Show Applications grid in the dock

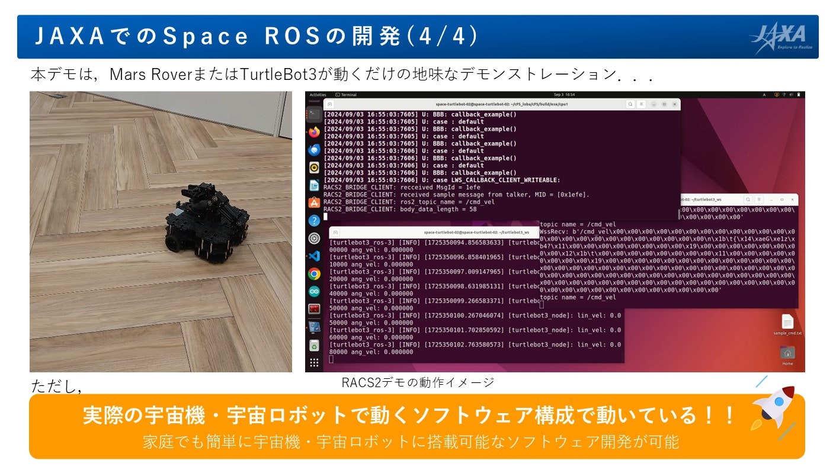pos(314,363)
